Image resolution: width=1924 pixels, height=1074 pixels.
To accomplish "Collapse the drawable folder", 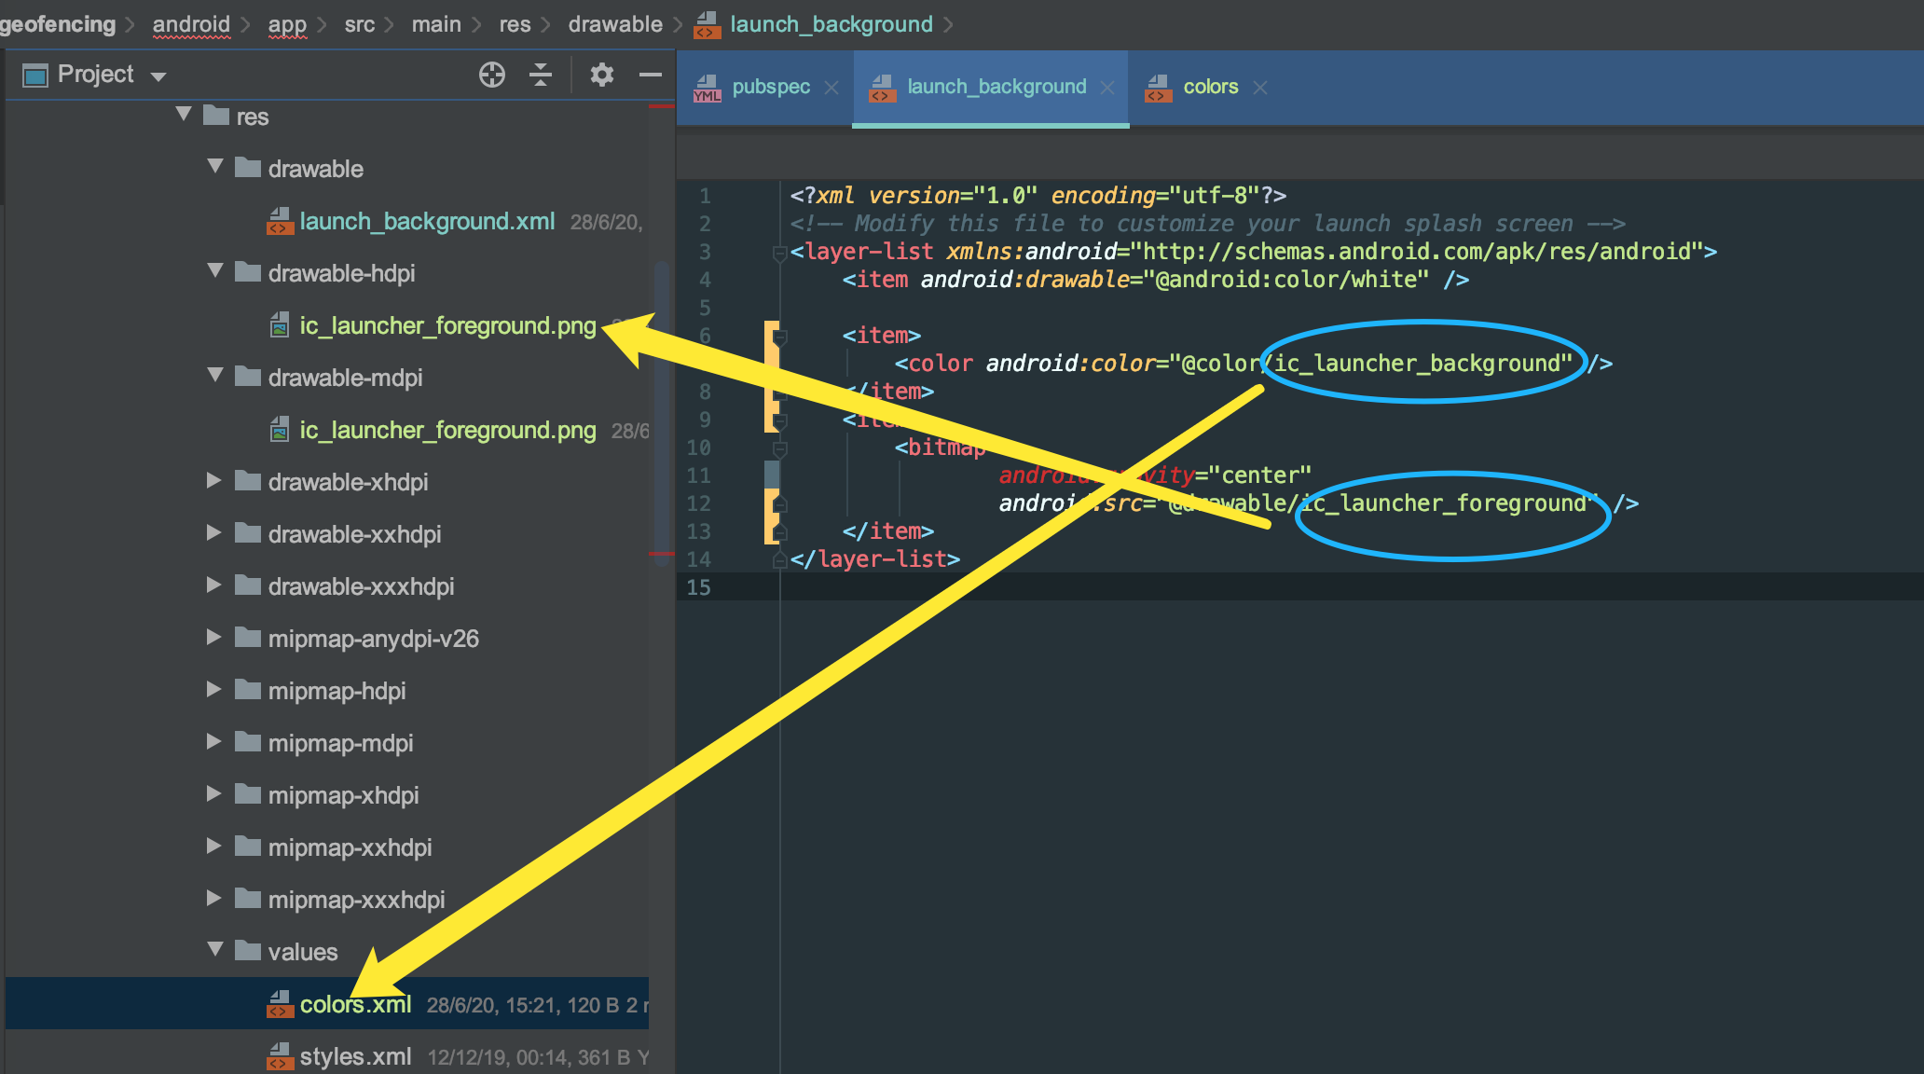I will coord(215,166).
